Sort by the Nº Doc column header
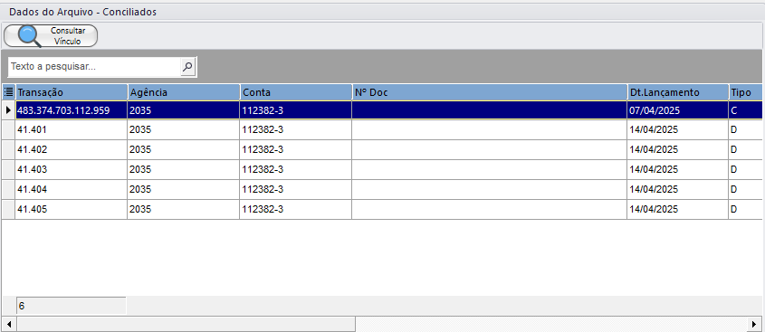765x332 pixels. (x=490, y=92)
